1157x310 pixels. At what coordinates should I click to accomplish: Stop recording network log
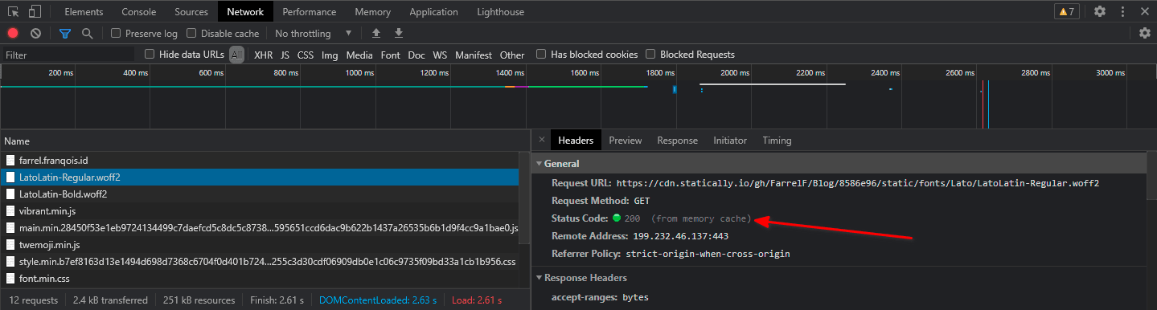click(x=13, y=34)
